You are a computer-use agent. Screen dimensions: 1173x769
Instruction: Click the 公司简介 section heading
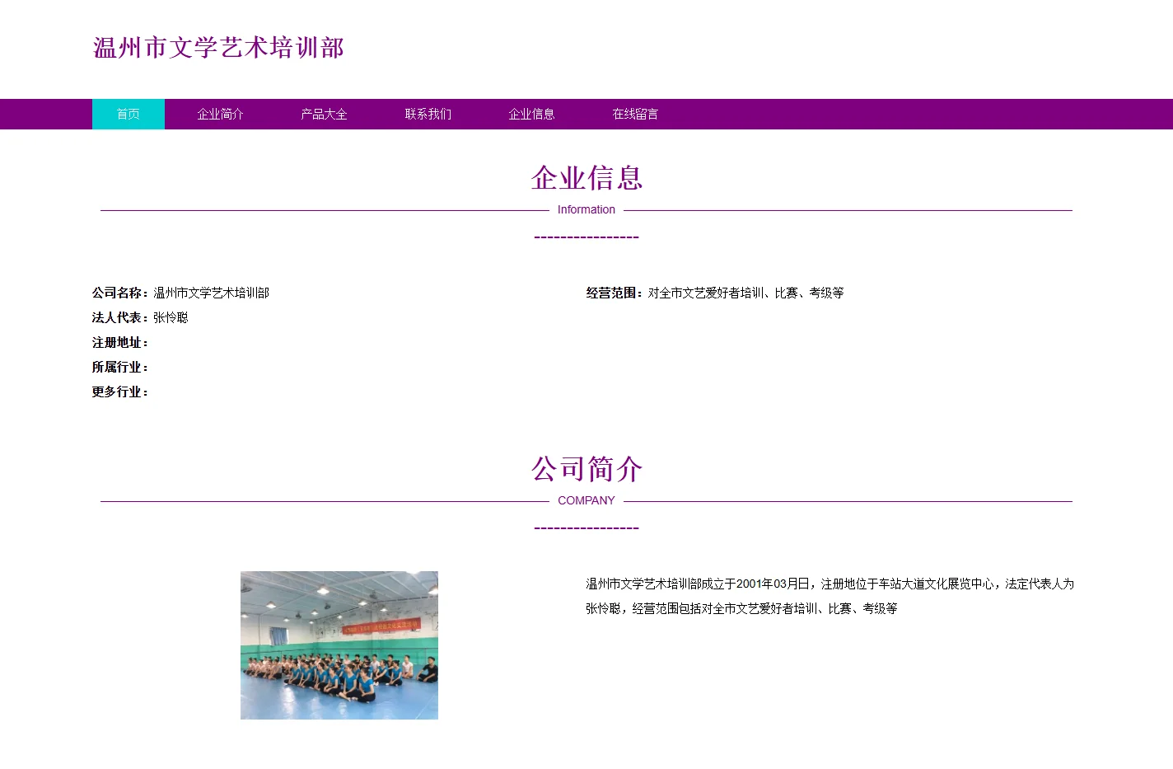tap(586, 469)
